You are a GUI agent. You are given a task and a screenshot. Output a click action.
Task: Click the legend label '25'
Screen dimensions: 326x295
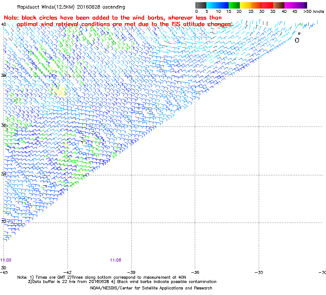click(251, 12)
